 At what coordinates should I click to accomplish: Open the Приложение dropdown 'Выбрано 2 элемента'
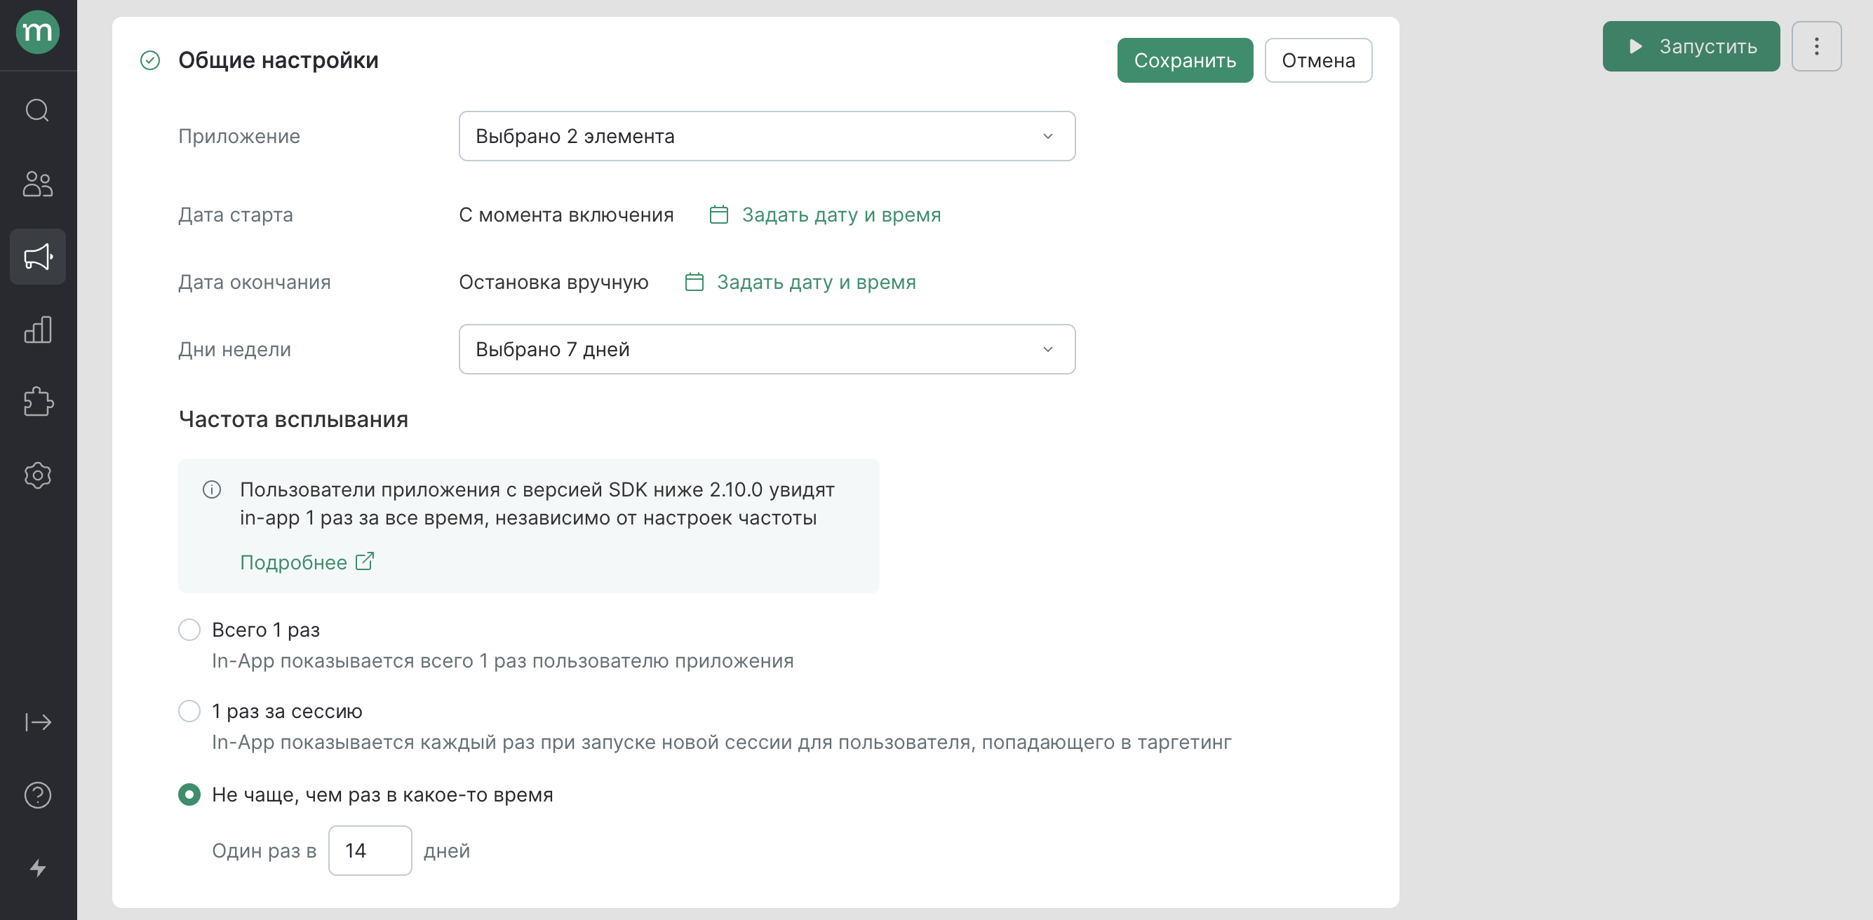(767, 136)
